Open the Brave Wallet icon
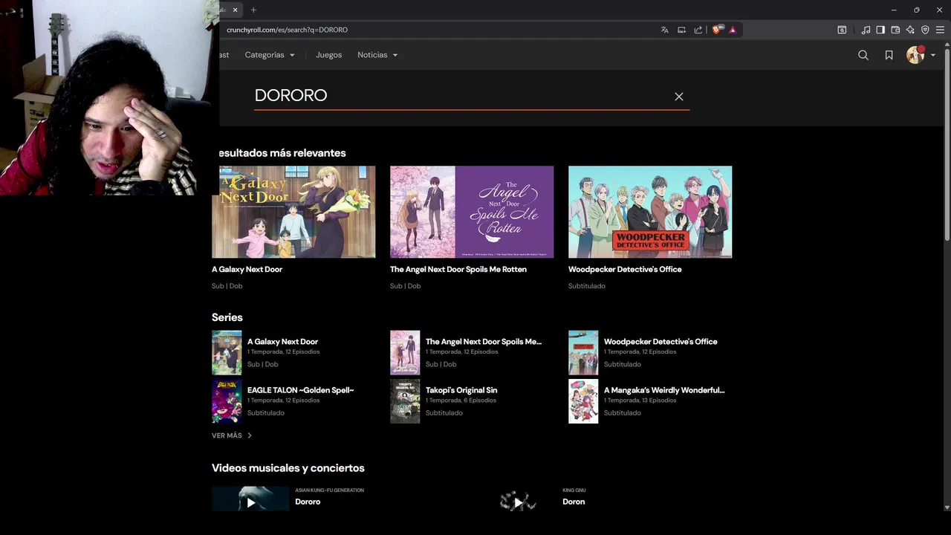 point(895,30)
